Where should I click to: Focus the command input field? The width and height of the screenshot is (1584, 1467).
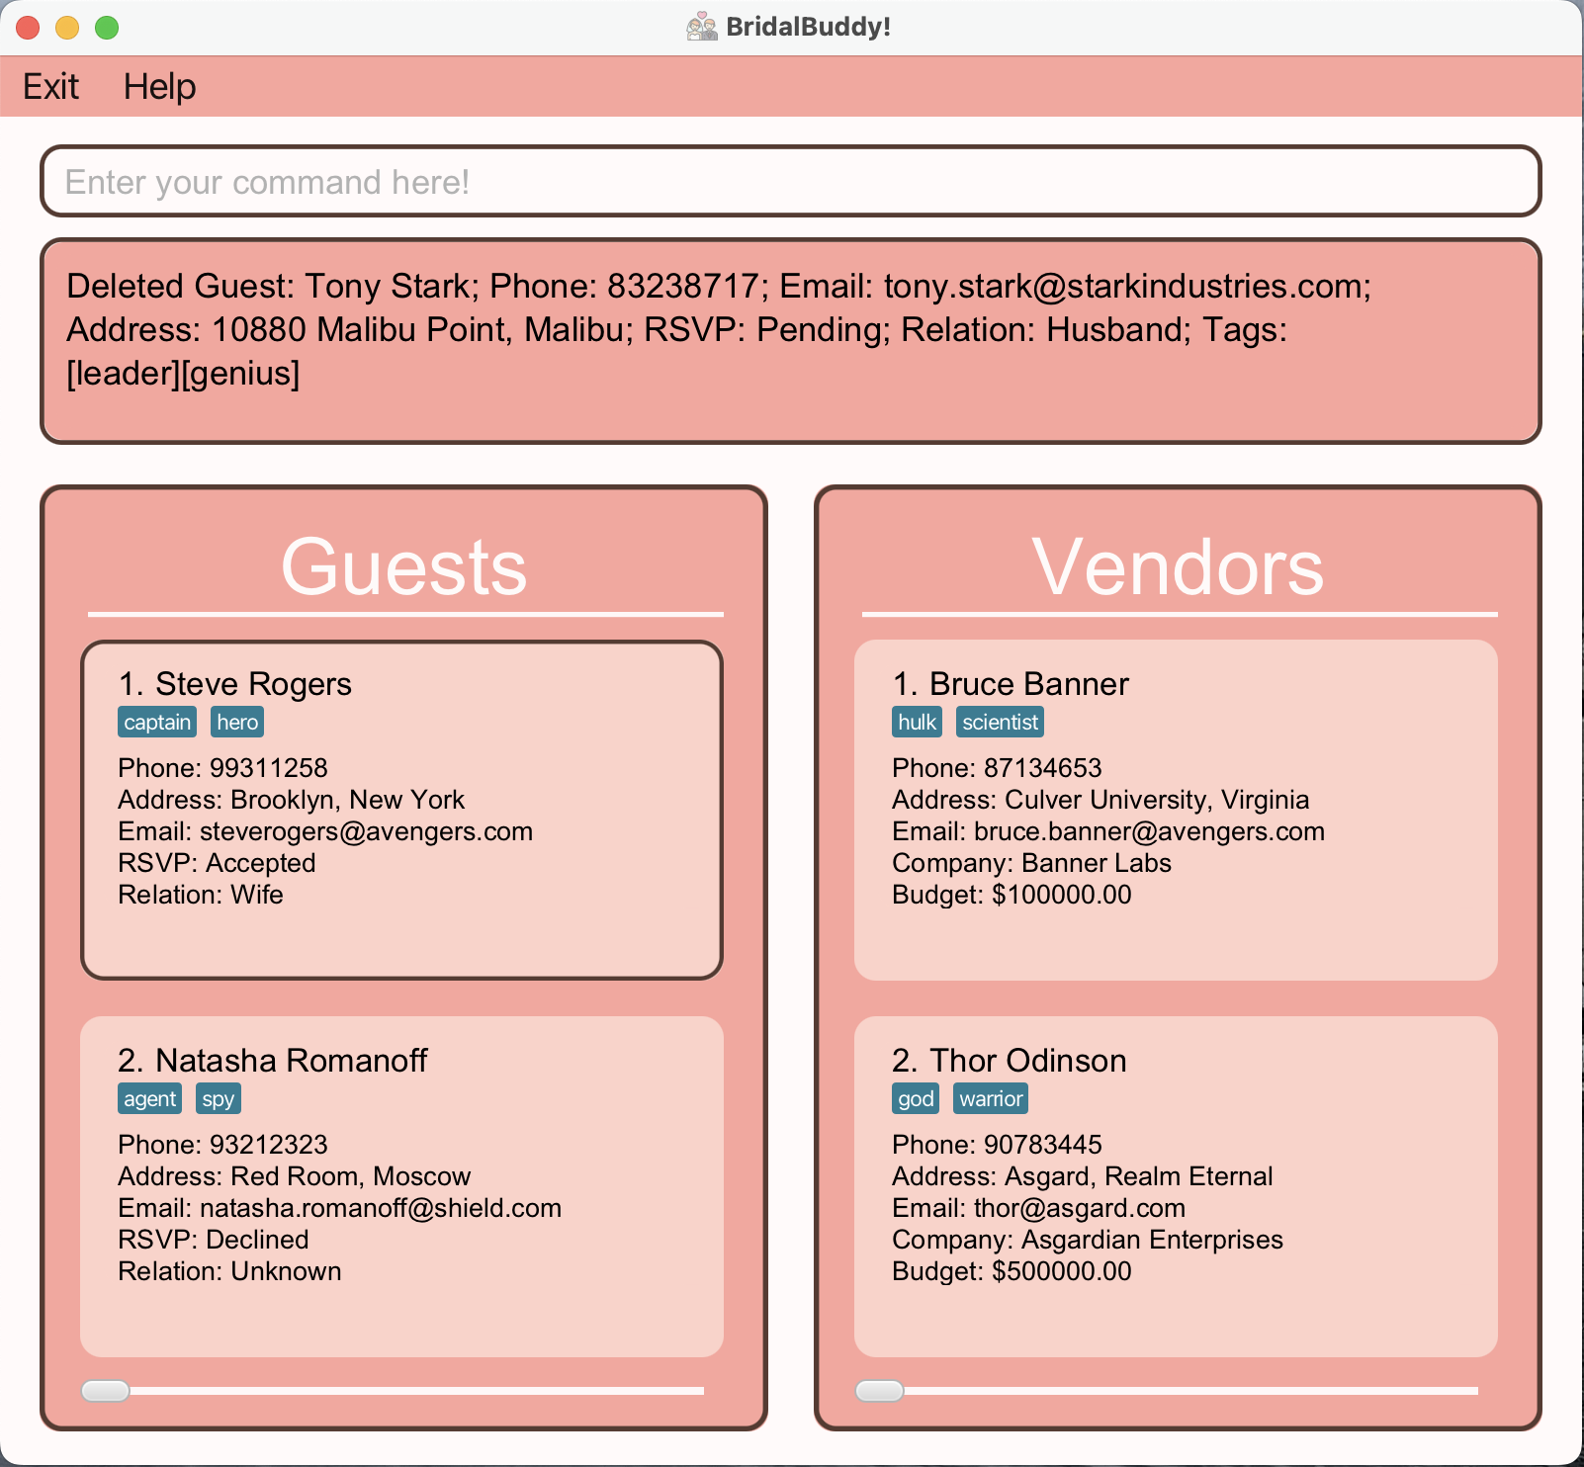(791, 181)
